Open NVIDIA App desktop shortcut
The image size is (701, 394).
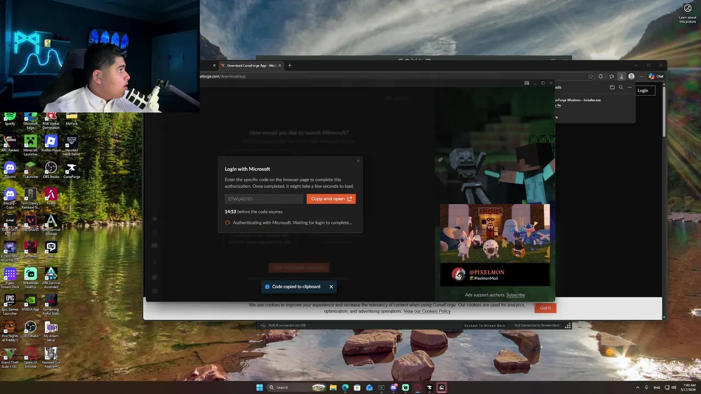point(31,303)
